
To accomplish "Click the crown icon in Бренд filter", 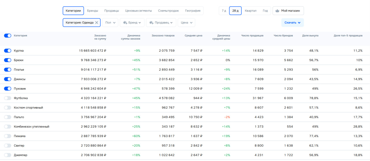I will pyautogui.click(x=125, y=23).
